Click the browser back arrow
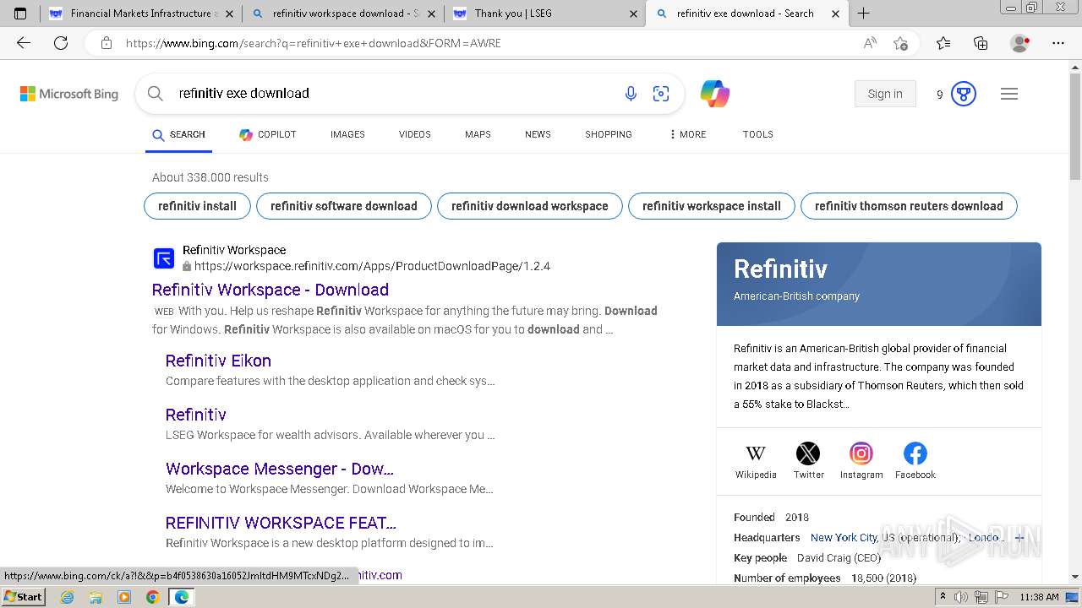1082x608 pixels. click(x=24, y=43)
